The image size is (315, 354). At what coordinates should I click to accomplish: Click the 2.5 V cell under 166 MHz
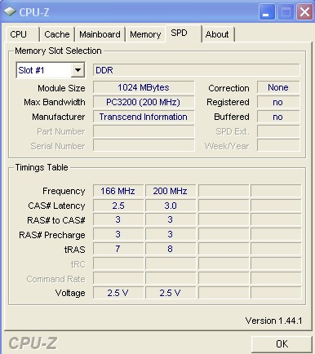pyautogui.click(x=118, y=293)
